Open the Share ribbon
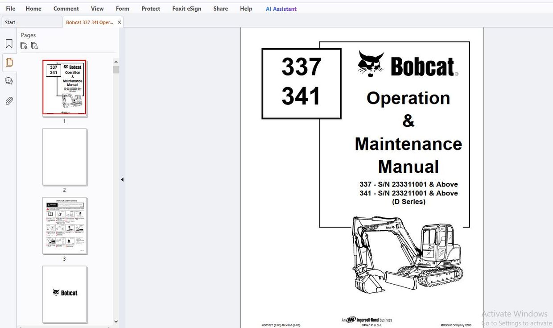 tap(220, 8)
